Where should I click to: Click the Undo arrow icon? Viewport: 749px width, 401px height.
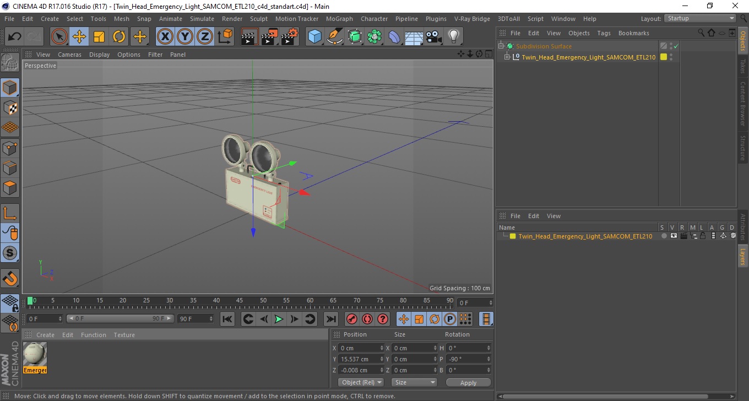14,37
